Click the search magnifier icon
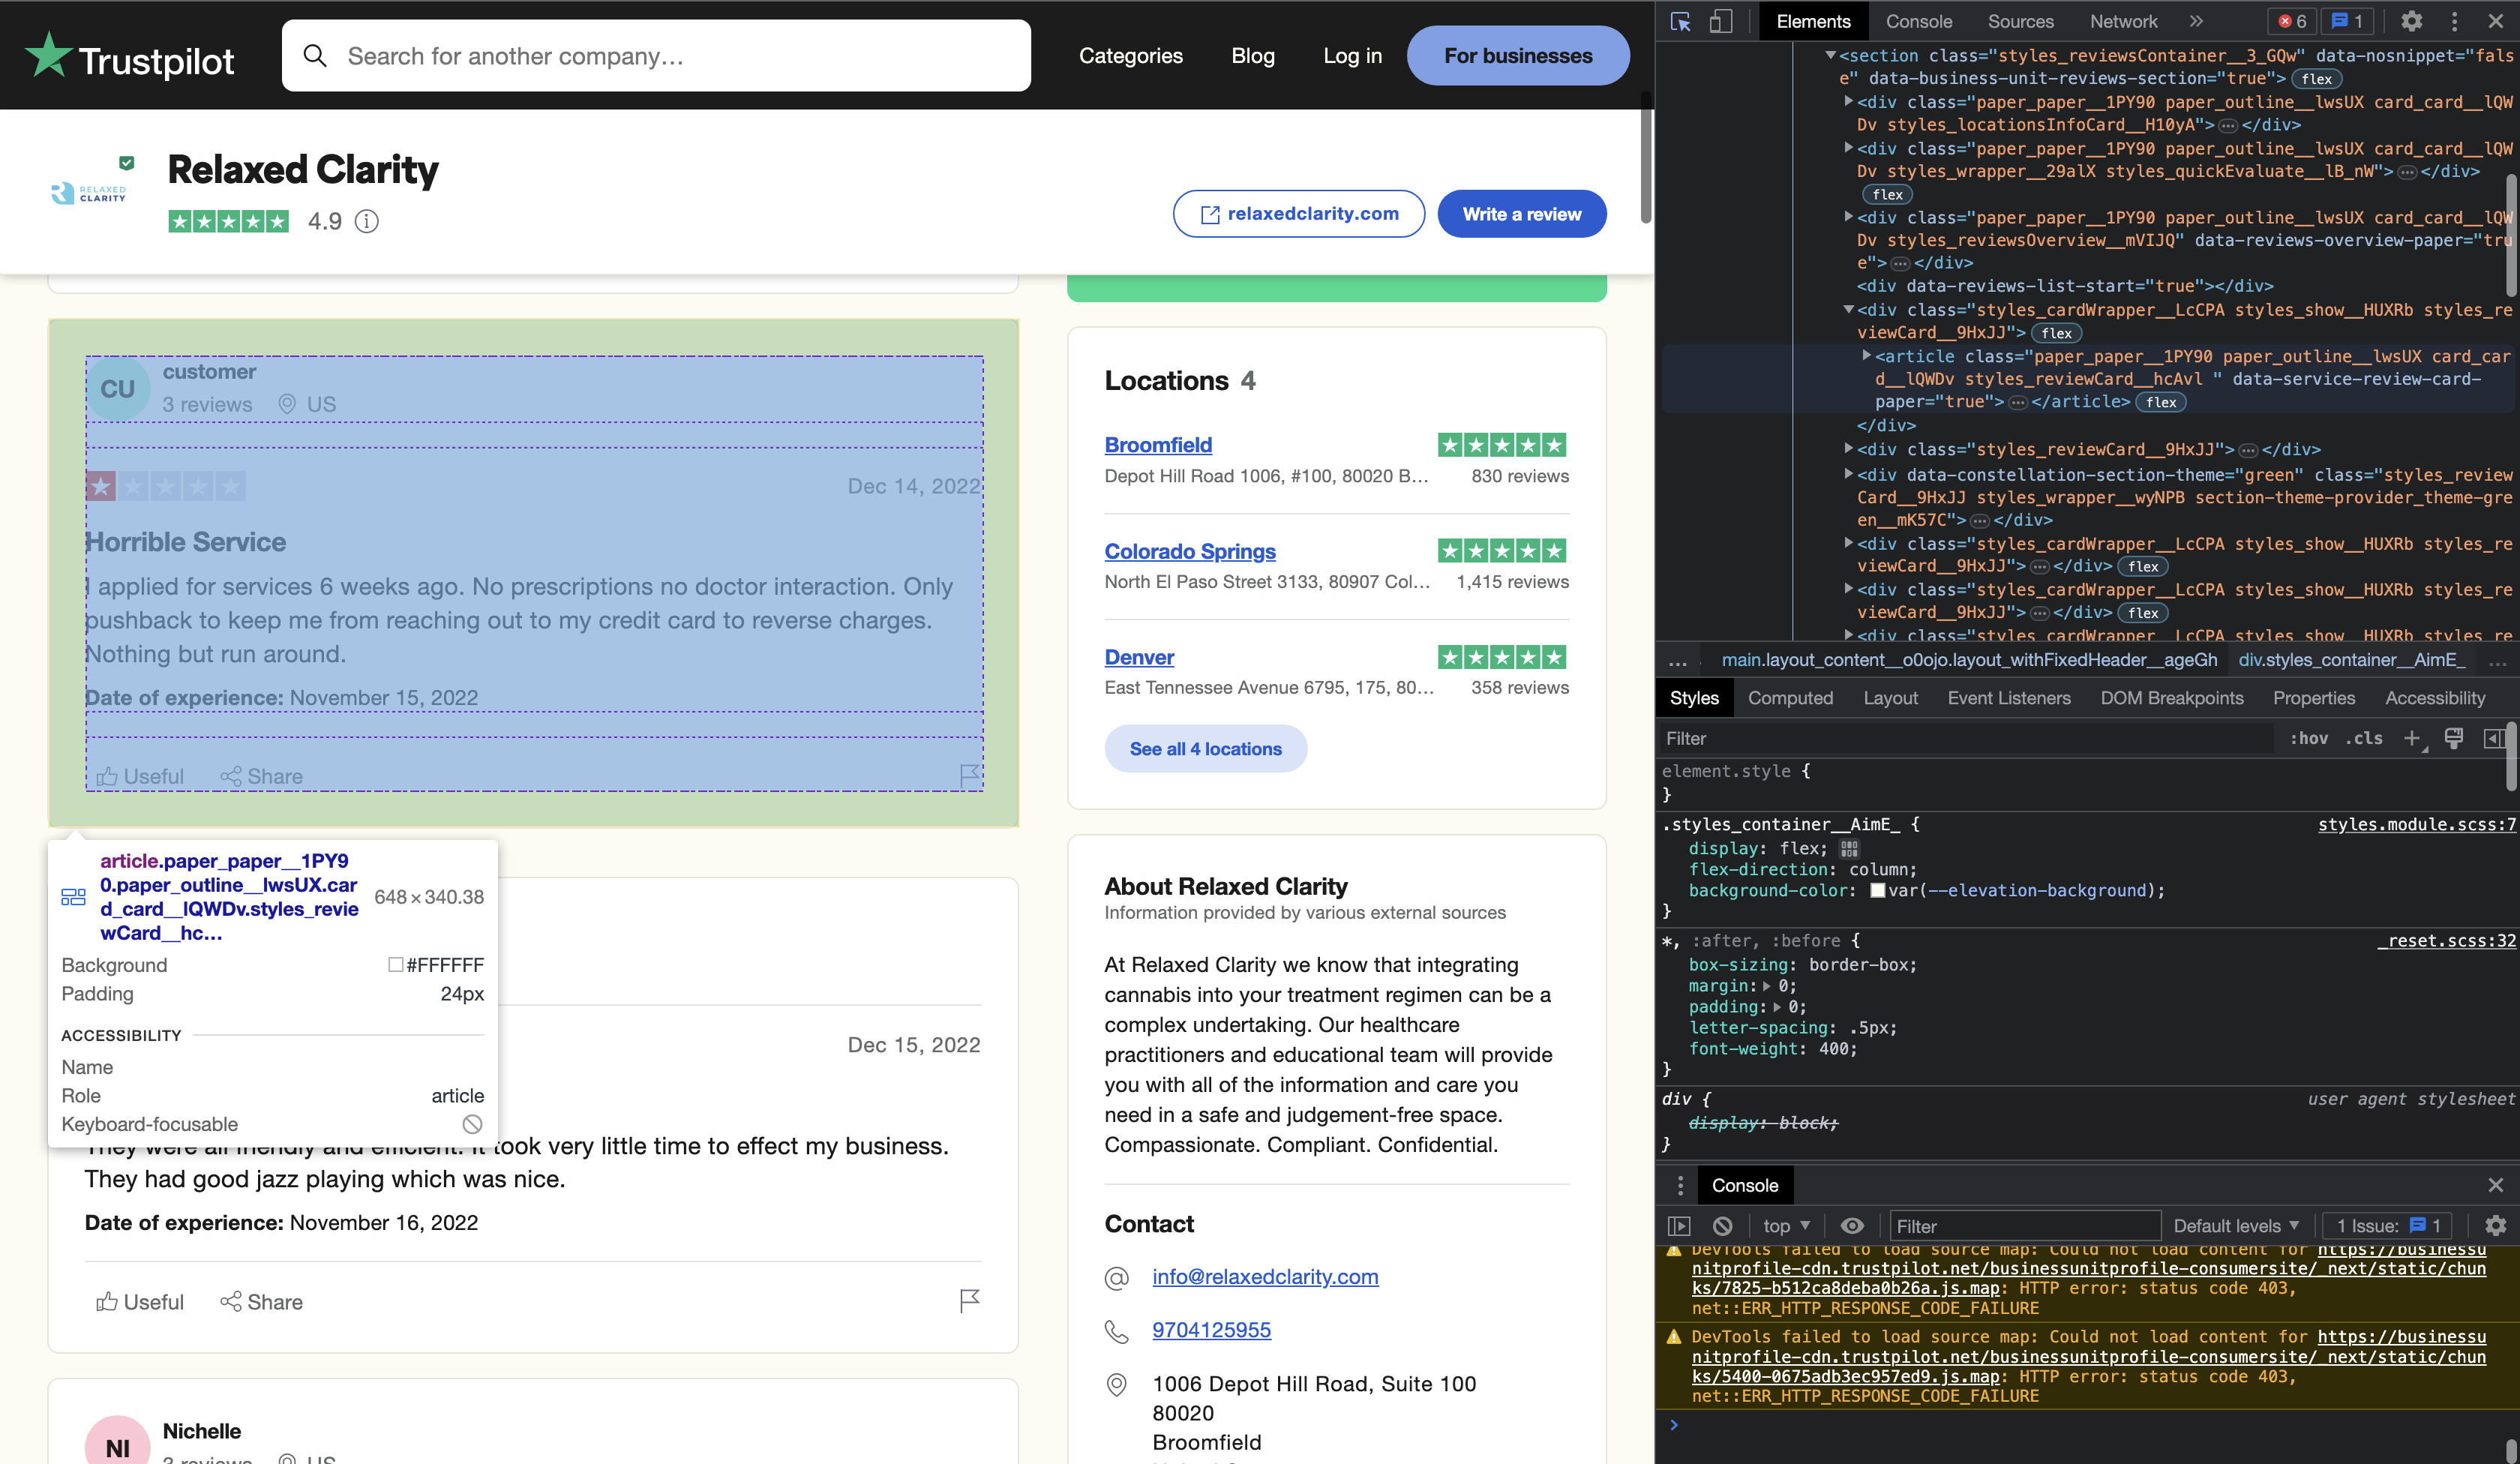 click(x=315, y=55)
